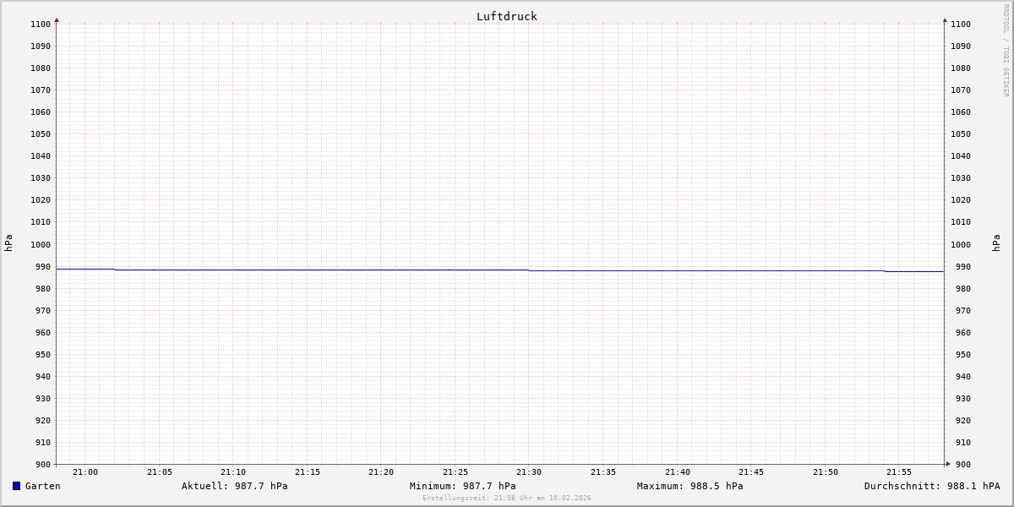Click the red arrow at the x-axis right end
Viewport: 1014px width, 507px height.
[x=947, y=464]
